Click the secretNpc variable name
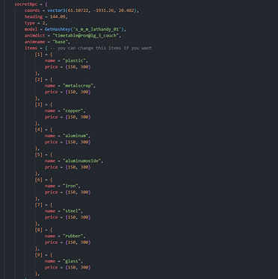 (x=26, y=4)
